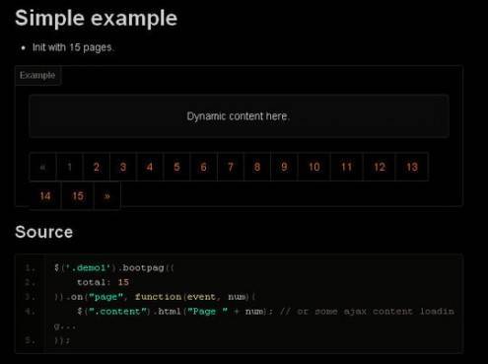The image size is (488, 364).
Task: Navigate to last page 15
Action: pos(78,196)
